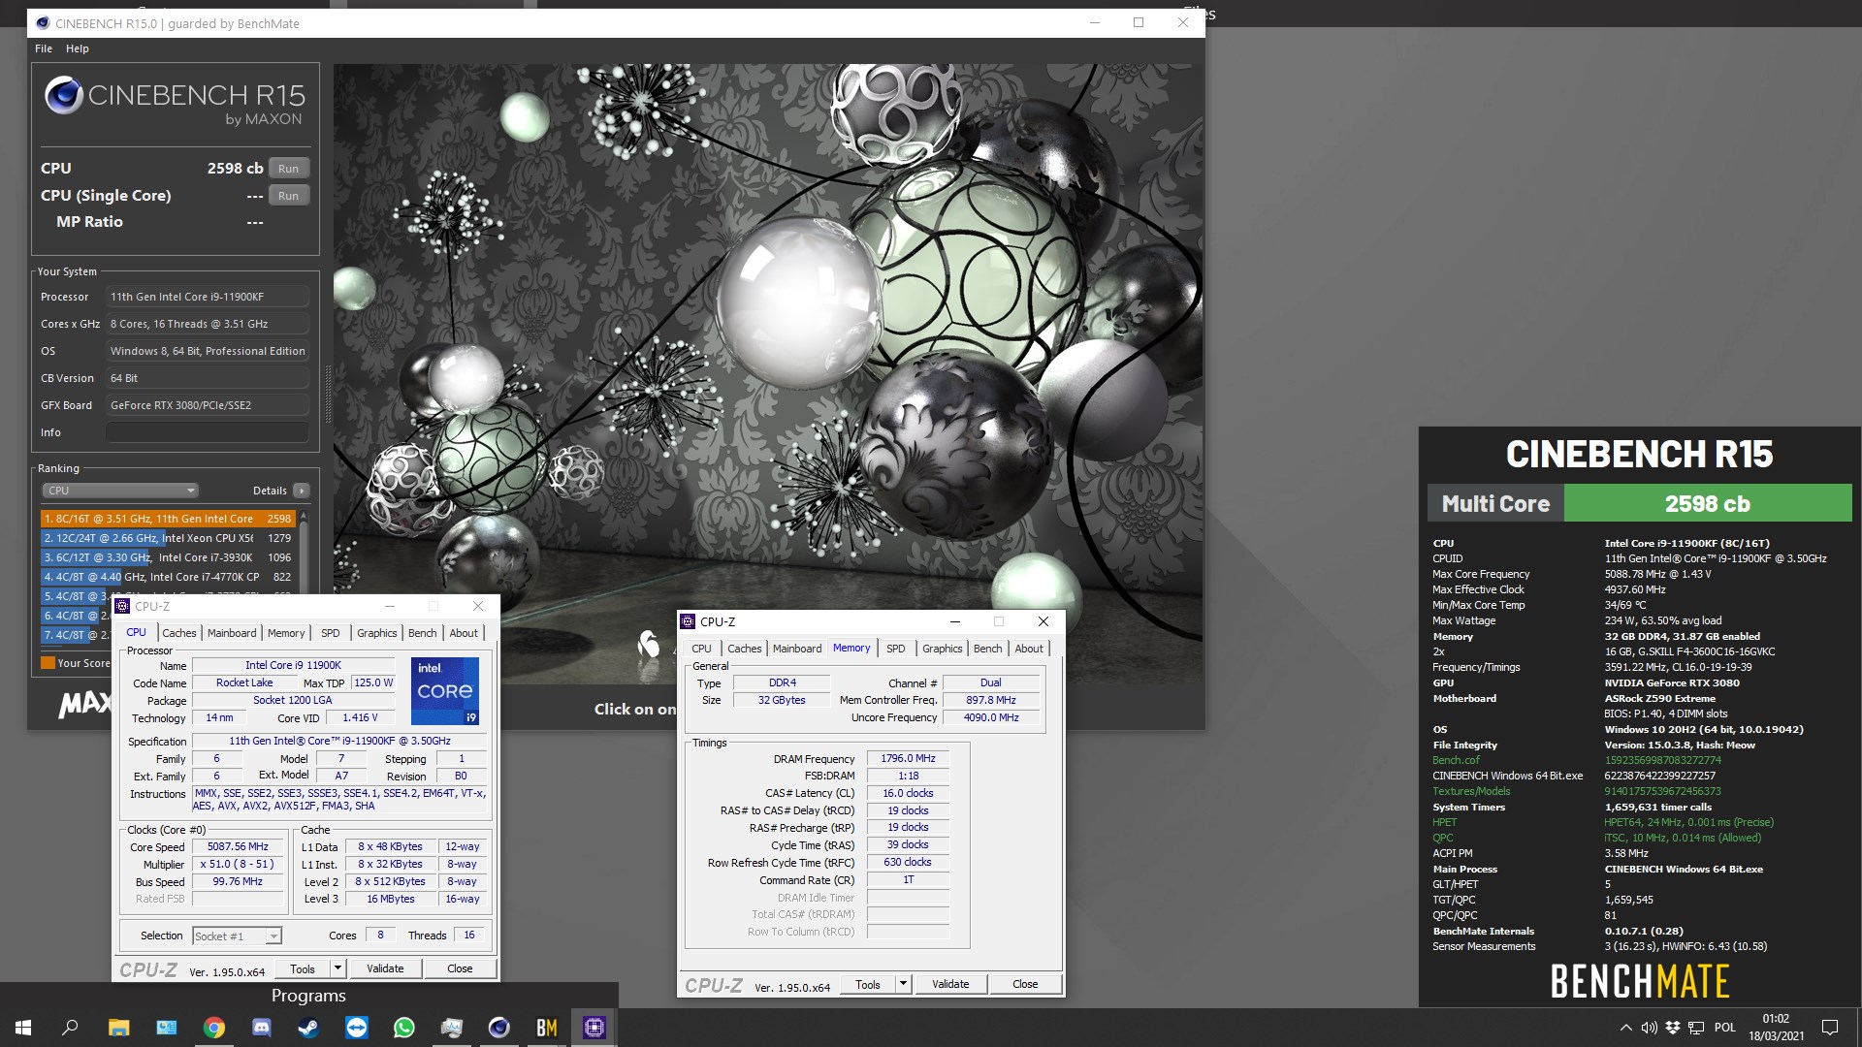
Task: Open SPD tab in left CPU-Z window
Action: 331,633
